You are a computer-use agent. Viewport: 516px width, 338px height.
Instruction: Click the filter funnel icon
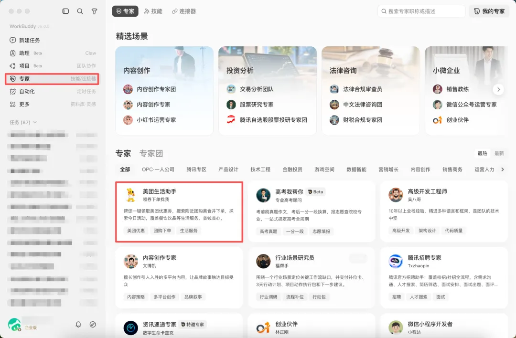95,11
